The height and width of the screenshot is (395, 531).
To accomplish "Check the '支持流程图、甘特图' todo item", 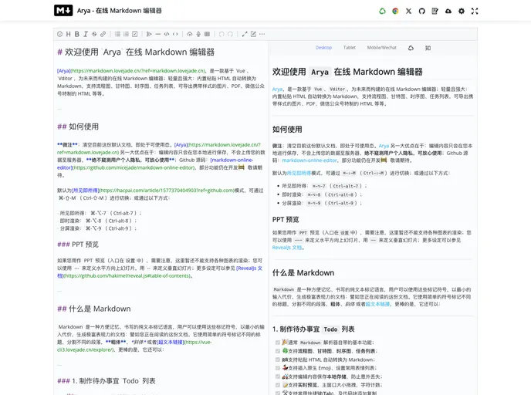I will tap(278, 351).
